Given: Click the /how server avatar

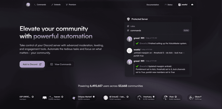Looking at the screenshot, I should tap(165, 98).
